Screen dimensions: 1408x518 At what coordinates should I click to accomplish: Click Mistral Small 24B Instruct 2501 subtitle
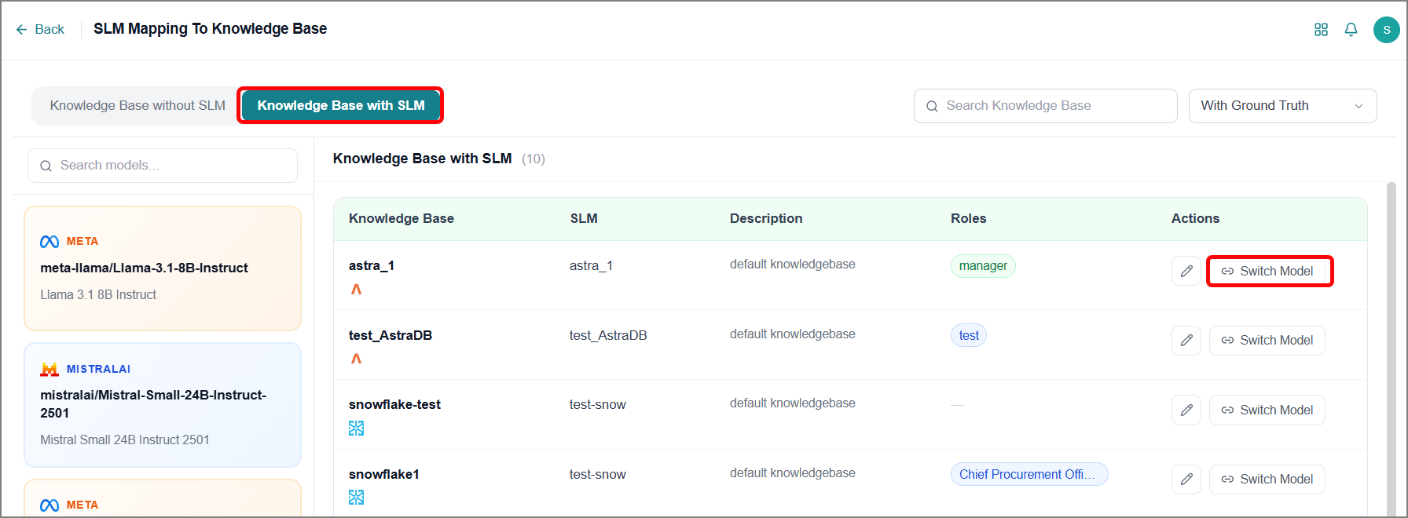(125, 440)
